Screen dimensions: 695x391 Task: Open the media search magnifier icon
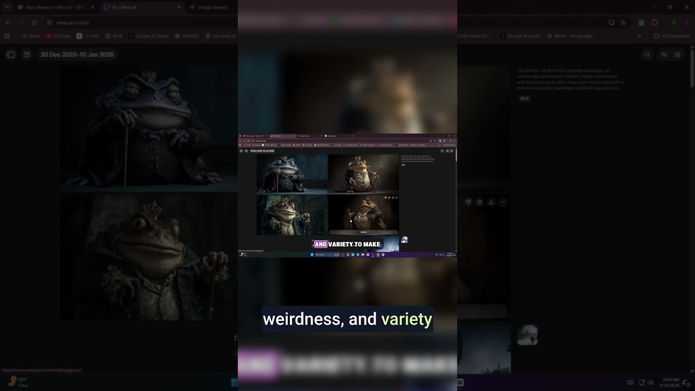[x=647, y=54]
